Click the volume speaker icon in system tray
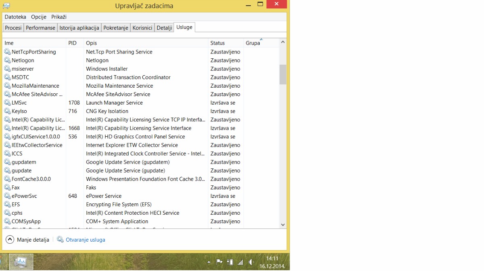 [x=251, y=262]
